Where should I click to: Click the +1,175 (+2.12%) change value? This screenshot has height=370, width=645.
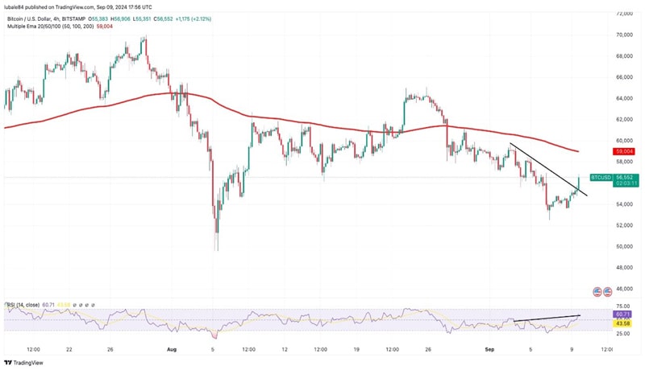[x=193, y=18]
